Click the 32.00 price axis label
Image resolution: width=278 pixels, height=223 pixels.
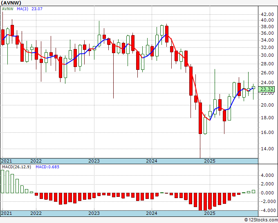267,47
